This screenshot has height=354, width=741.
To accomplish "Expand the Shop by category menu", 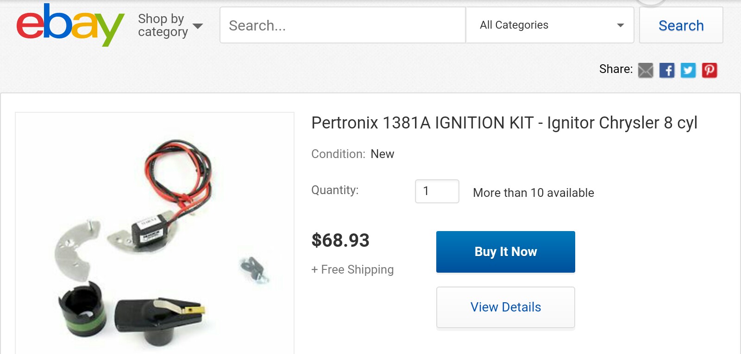I will point(170,25).
